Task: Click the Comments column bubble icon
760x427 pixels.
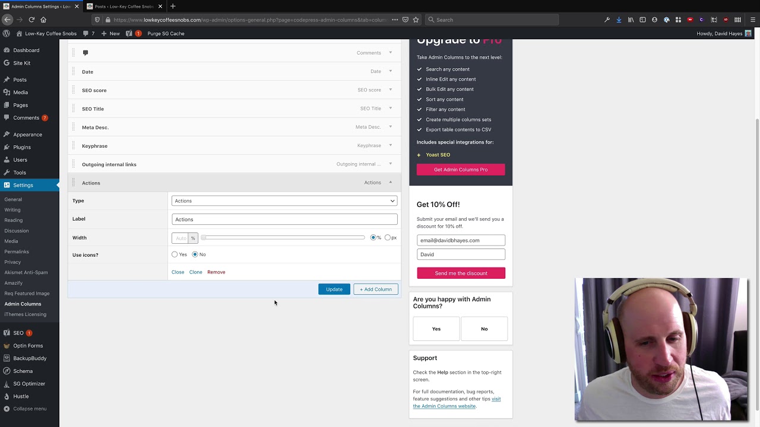Action: [85, 53]
